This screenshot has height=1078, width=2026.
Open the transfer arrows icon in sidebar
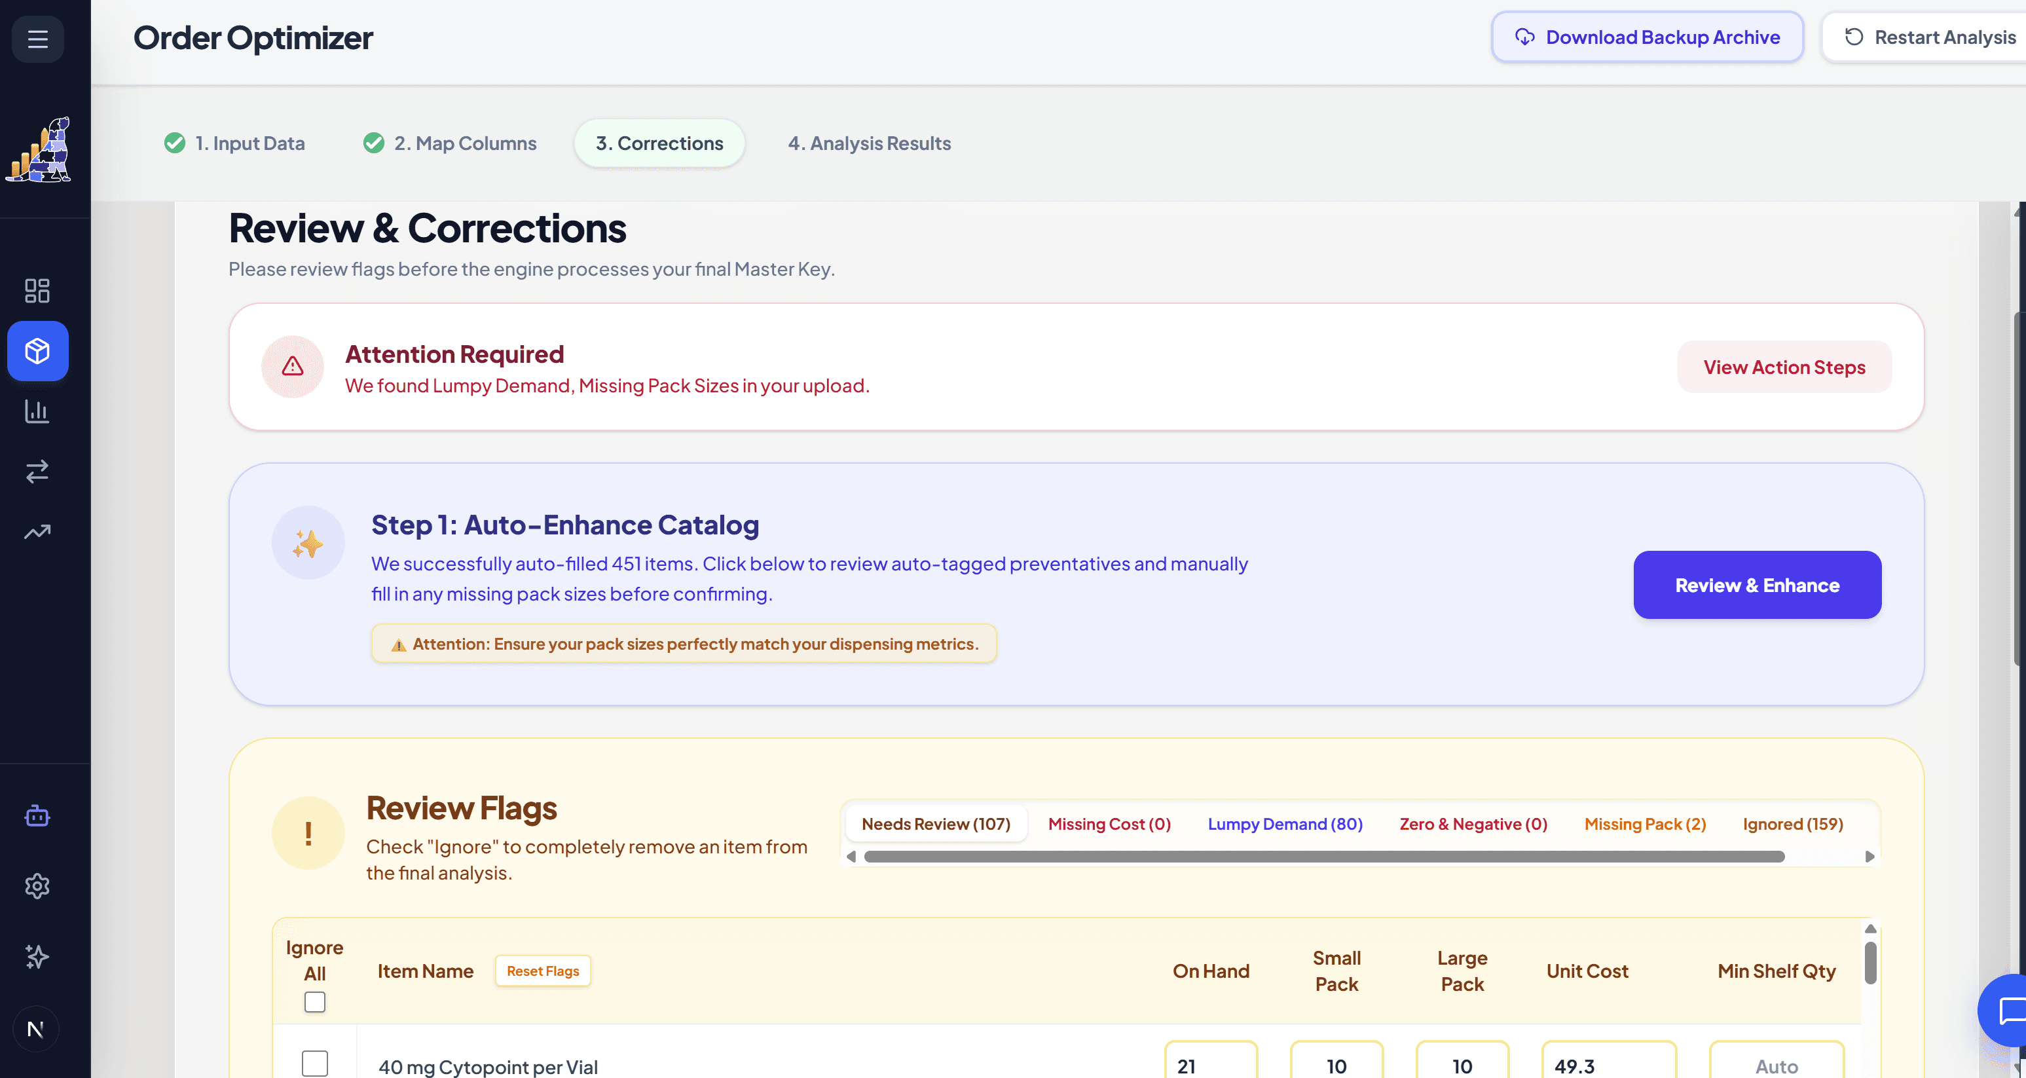click(37, 472)
